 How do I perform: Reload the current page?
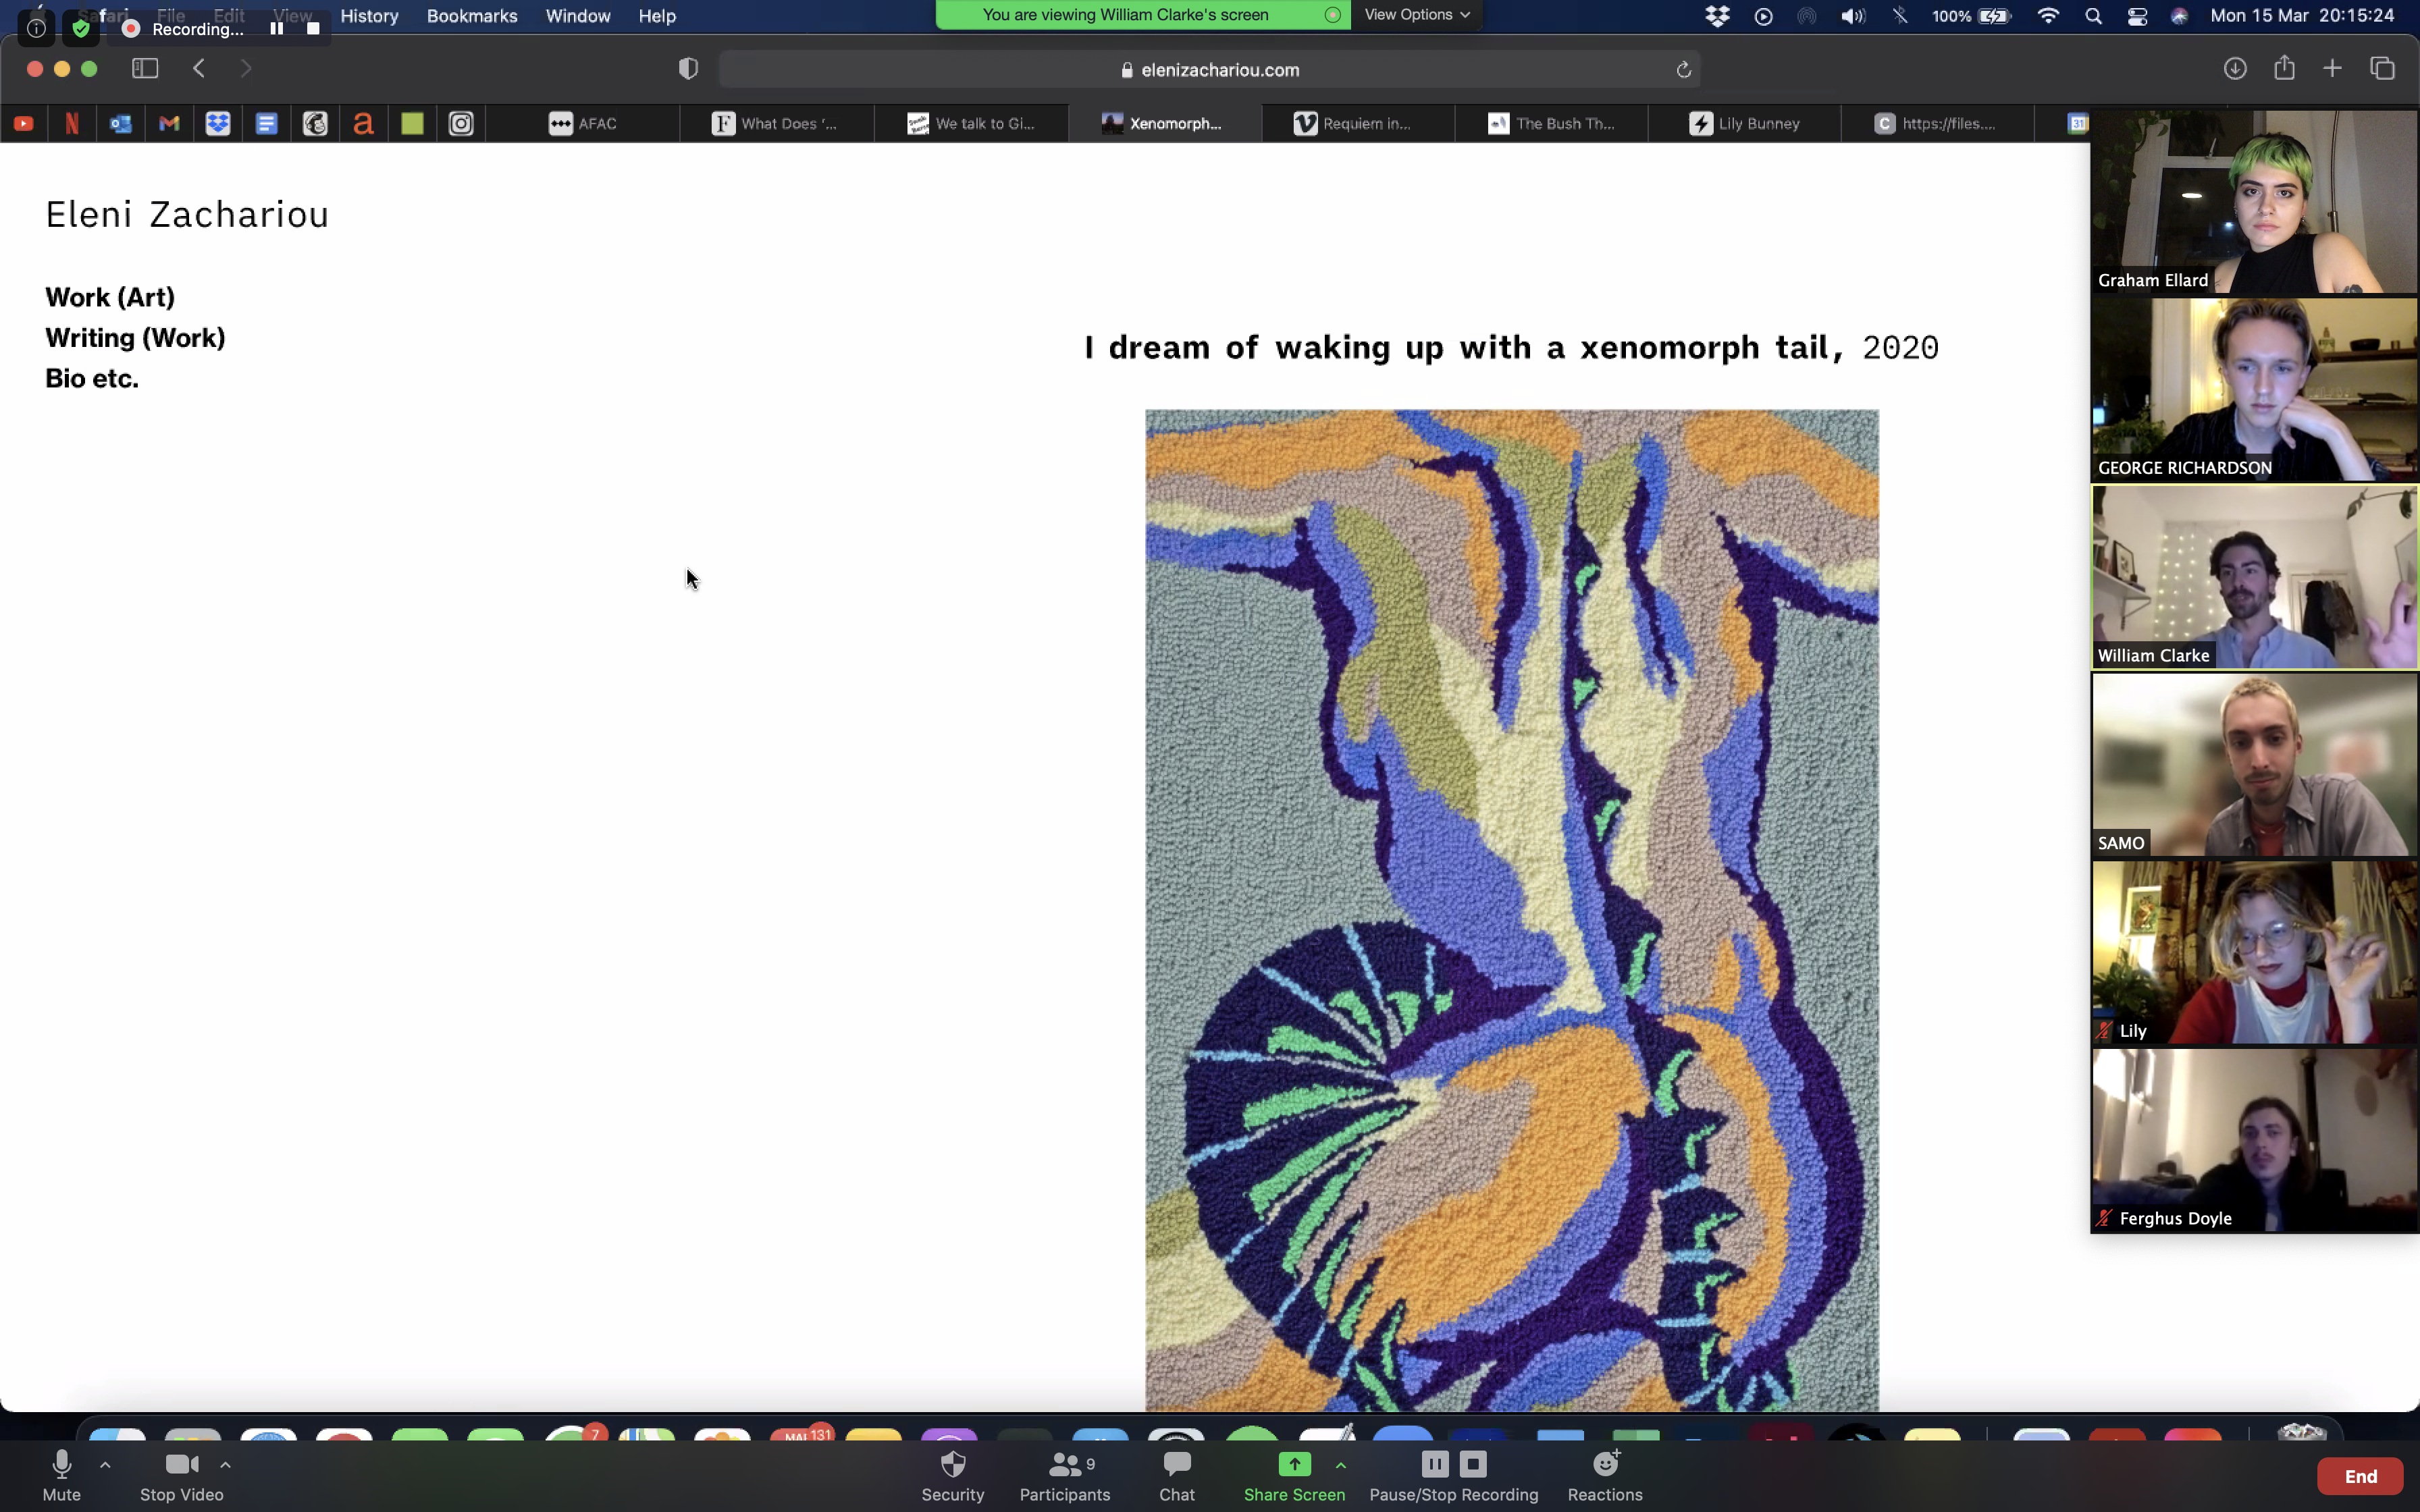tap(1683, 70)
